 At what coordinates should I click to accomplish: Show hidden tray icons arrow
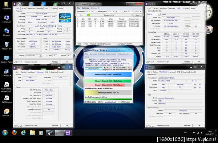click(x=190, y=133)
